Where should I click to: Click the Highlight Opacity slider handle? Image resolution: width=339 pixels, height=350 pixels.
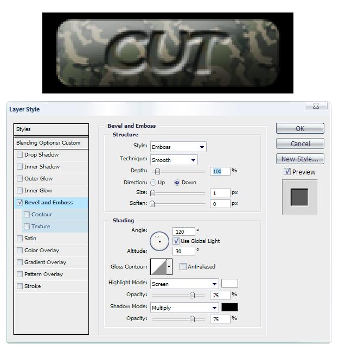[192, 295]
